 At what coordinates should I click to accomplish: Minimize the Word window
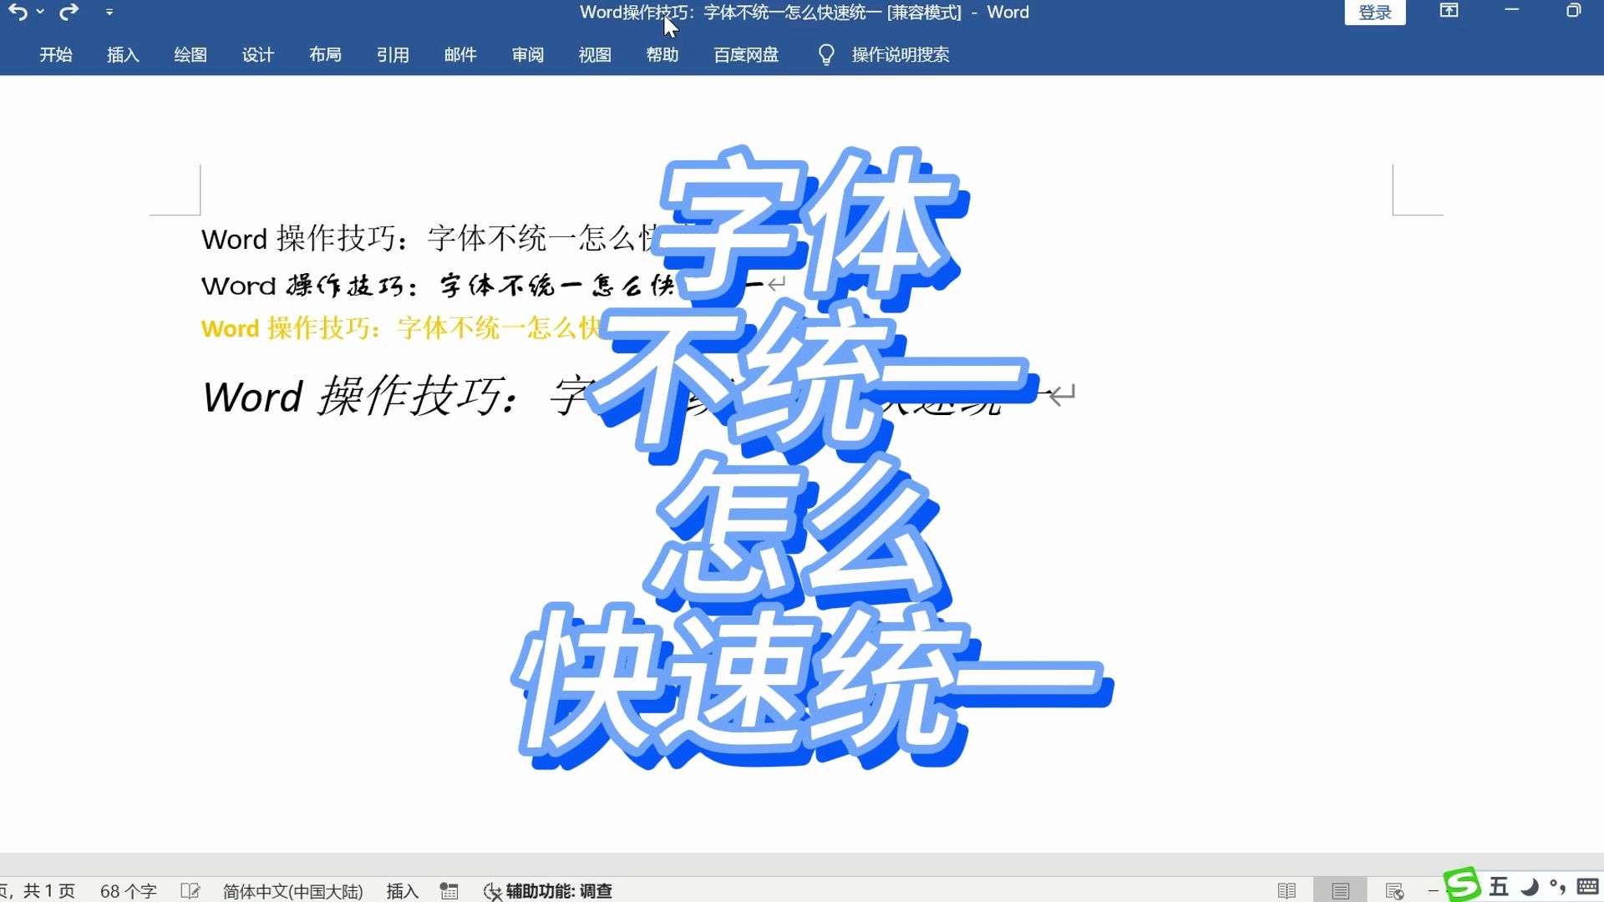pyautogui.click(x=1512, y=10)
